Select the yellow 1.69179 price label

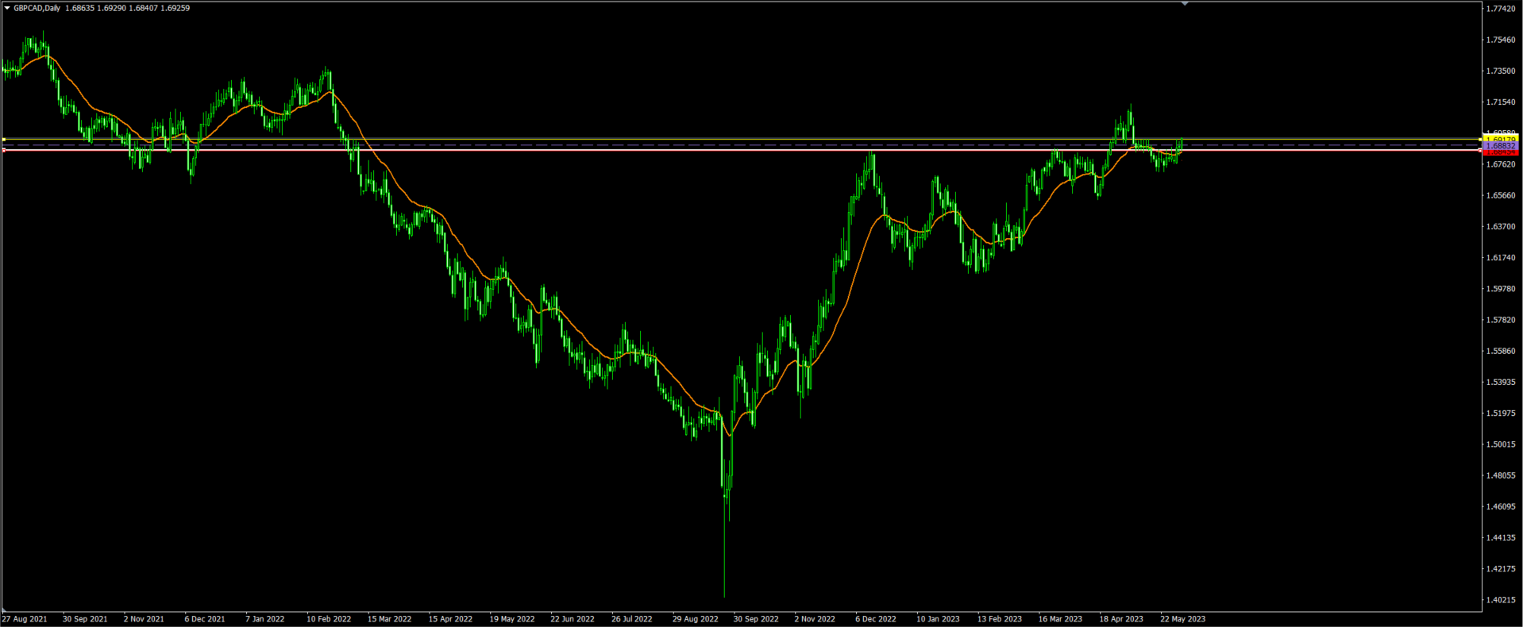pos(1500,140)
